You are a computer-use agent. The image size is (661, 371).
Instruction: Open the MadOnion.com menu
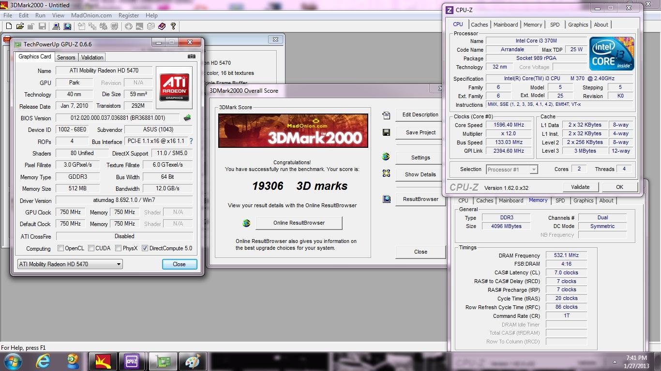pos(91,15)
